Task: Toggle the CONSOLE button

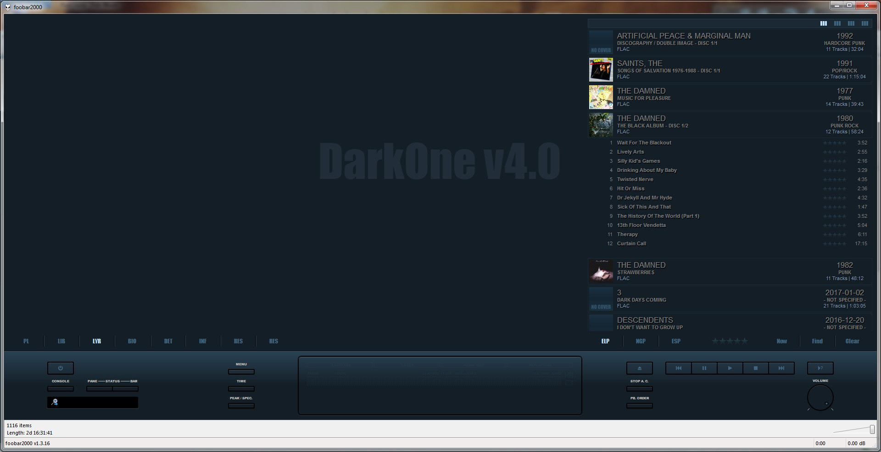Action: pos(61,389)
